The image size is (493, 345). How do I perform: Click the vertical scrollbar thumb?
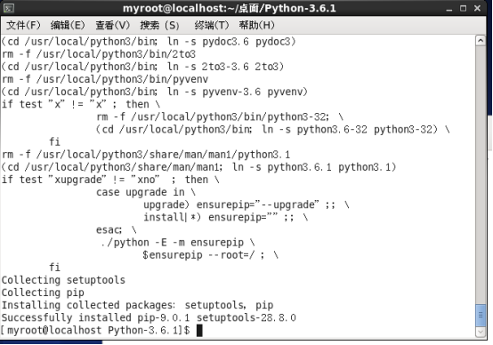pos(481,315)
